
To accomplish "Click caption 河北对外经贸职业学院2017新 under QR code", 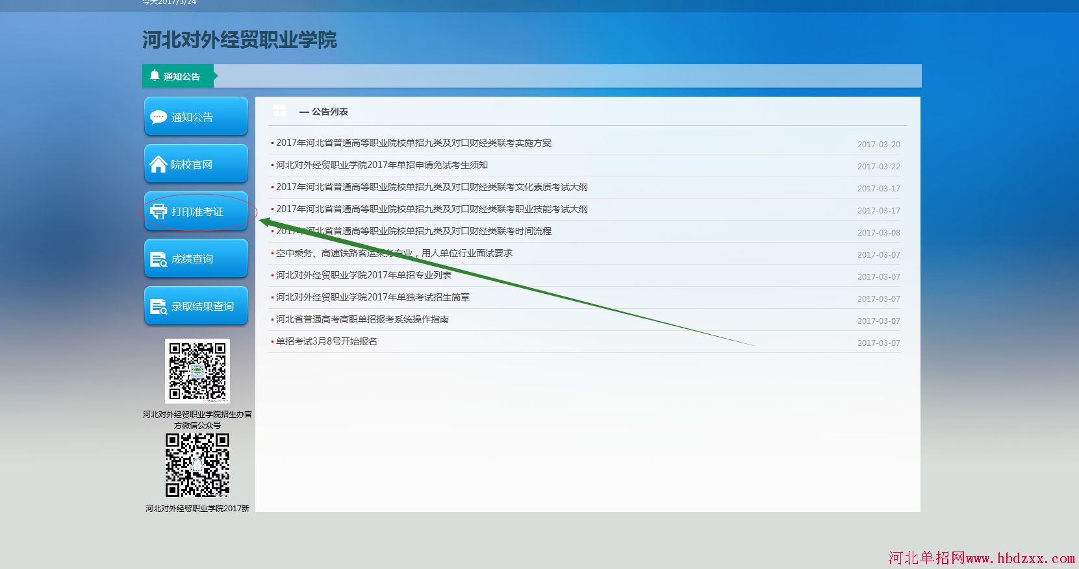I will point(197,508).
